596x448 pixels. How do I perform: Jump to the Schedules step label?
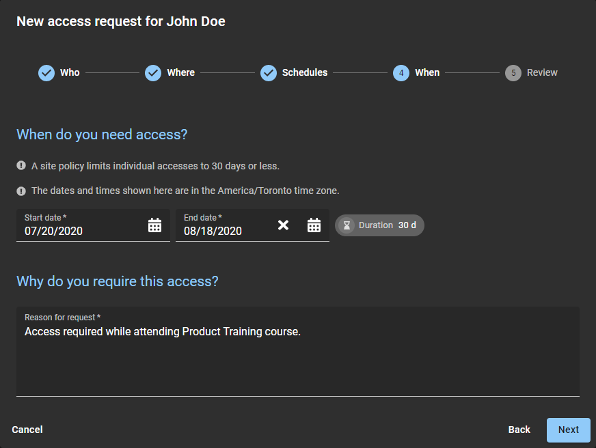[305, 72]
